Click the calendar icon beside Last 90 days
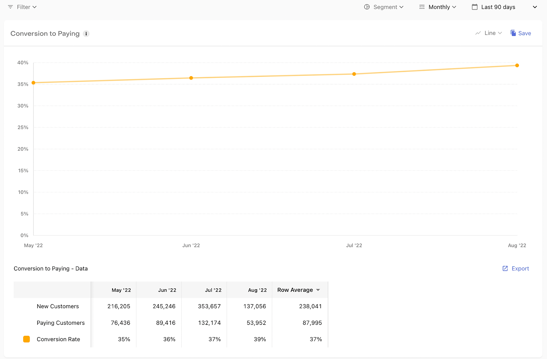The height and width of the screenshot is (359, 547). click(x=475, y=7)
